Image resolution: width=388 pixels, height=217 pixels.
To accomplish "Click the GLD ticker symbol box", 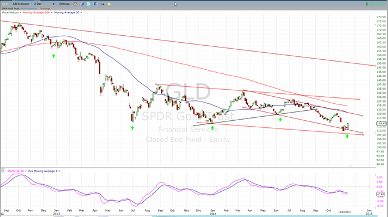I will (5, 4).
